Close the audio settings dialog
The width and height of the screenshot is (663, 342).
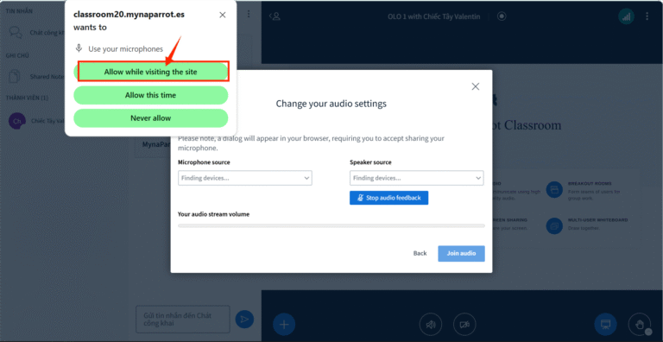pos(476,86)
